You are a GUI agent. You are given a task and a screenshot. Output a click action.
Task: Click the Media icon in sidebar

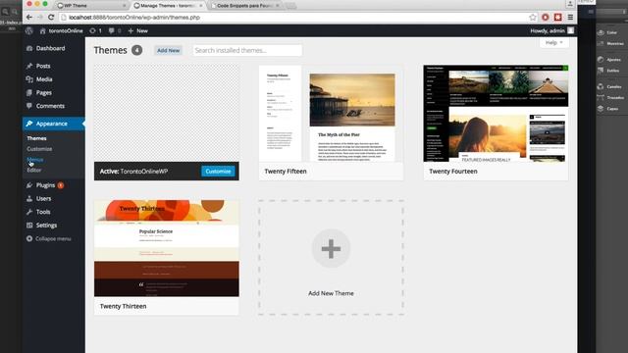29,79
